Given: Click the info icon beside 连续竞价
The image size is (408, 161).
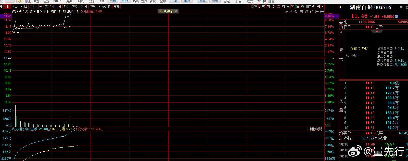Looking at the screenshot, I should [27, 11].
